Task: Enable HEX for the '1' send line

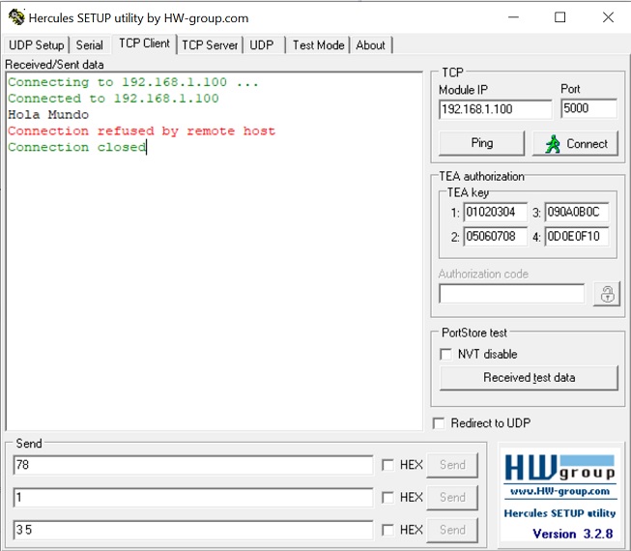Action: (x=387, y=498)
